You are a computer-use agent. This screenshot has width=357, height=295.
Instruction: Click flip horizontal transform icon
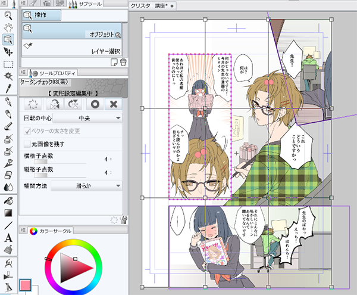(x=55, y=104)
